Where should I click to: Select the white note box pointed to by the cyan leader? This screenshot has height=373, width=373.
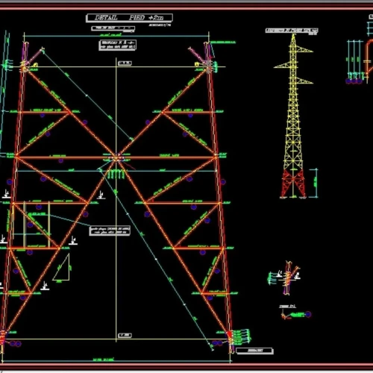pyautogui.click(x=110, y=231)
